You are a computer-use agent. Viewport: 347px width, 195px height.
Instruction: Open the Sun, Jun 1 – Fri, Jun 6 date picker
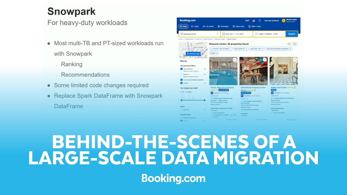tap(237, 34)
